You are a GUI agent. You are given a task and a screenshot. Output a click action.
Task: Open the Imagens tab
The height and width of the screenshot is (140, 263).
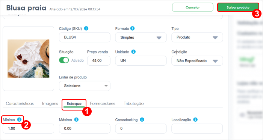point(50,103)
